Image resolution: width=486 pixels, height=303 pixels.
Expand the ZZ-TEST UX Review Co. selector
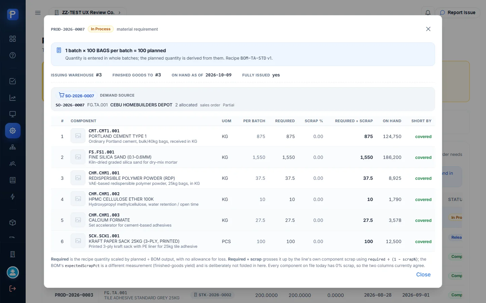pyautogui.click(x=88, y=12)
